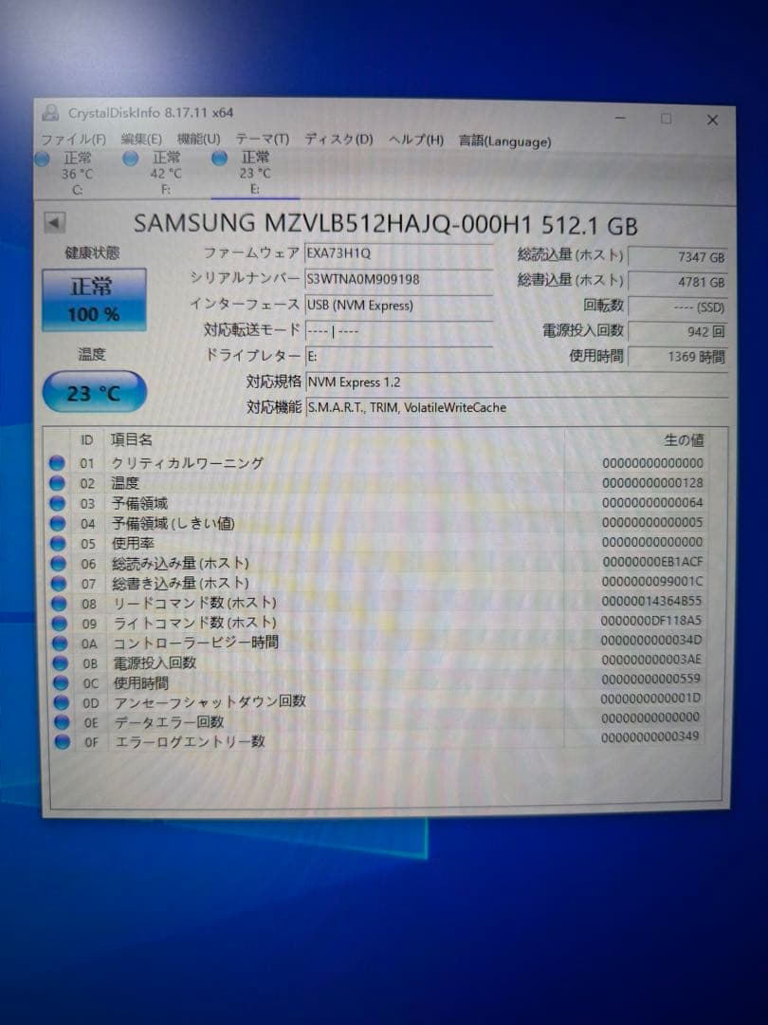768x1025 pixels.
Task: Click the back arrow drive selector
Action: (x=53, y=224)
